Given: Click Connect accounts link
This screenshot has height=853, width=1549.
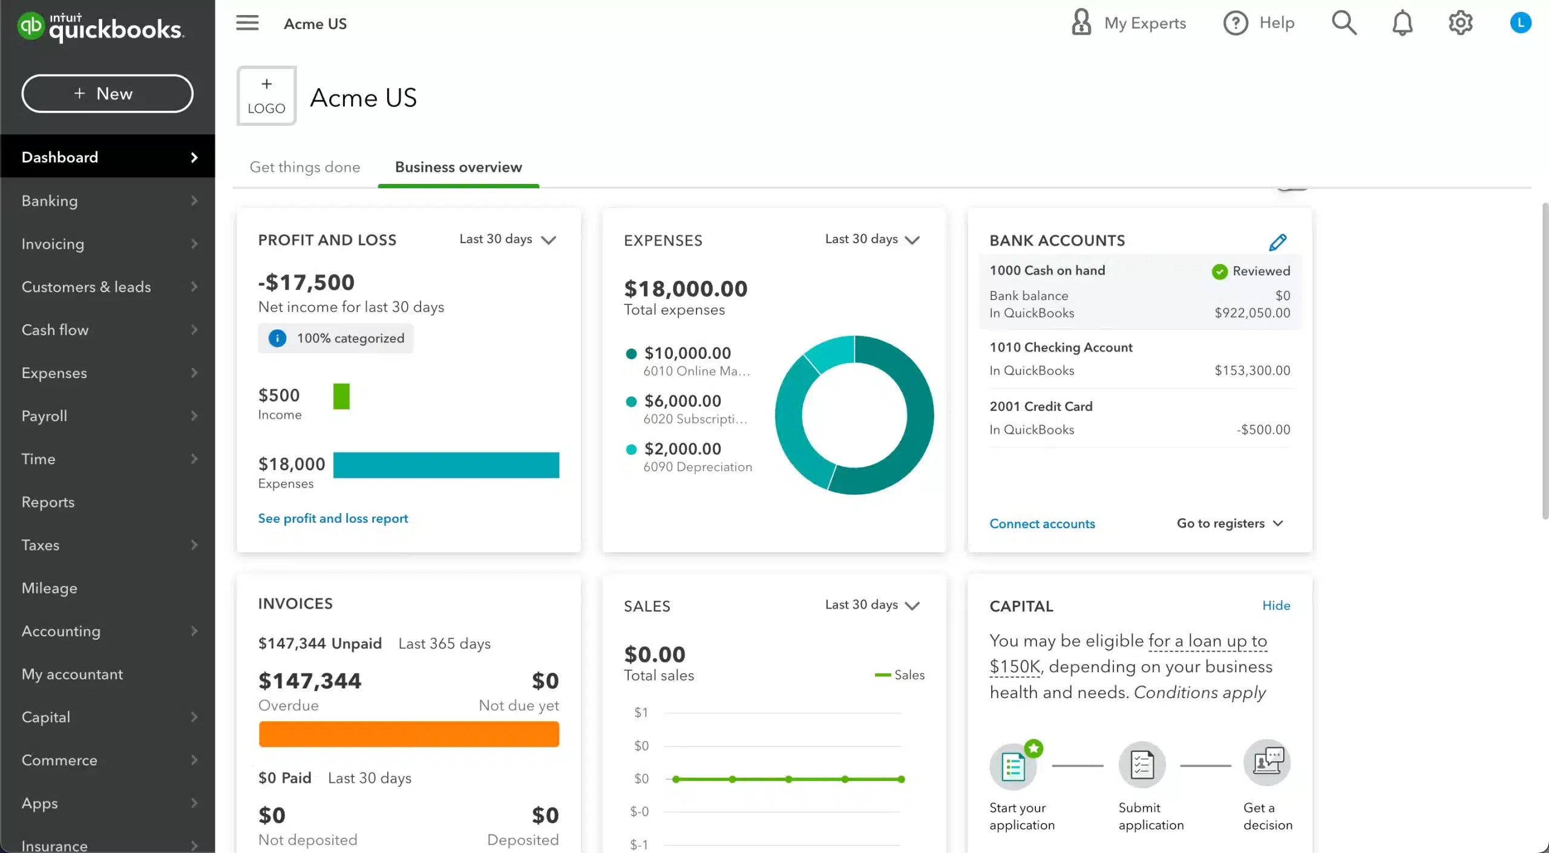Looking at the screenshot, I should (1042, 523).
